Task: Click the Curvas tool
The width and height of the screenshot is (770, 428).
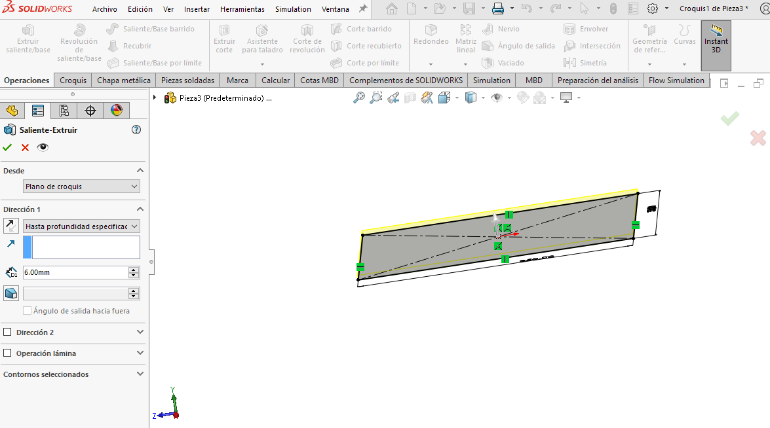Action: [685, 35]
